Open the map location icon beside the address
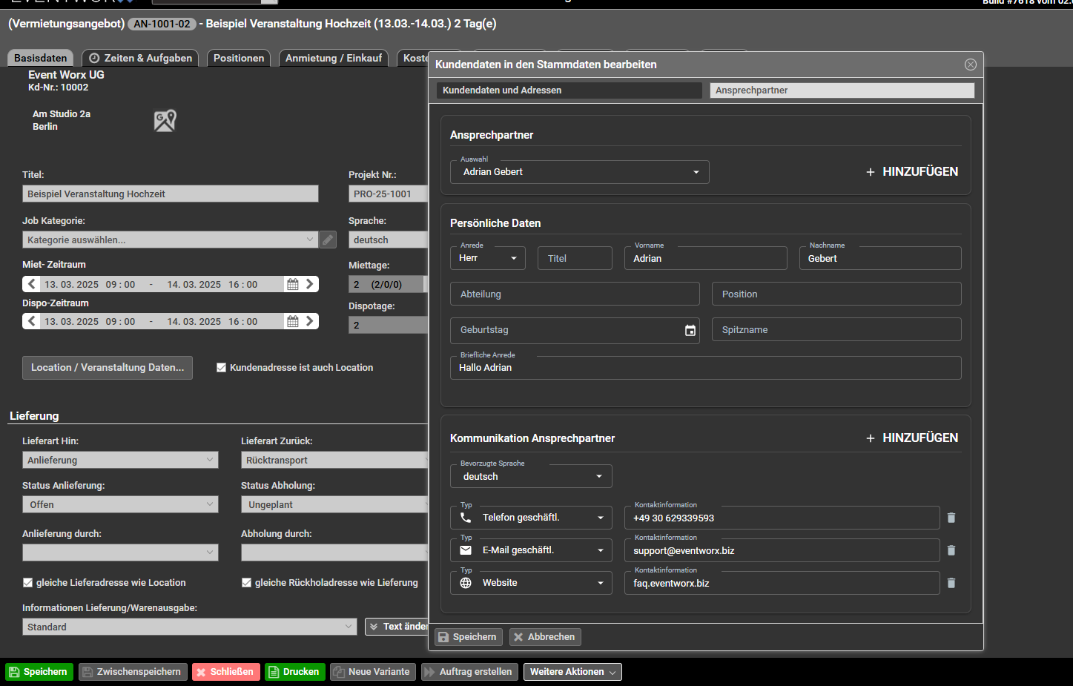The image size is (1073, 686). pos(165,120)
